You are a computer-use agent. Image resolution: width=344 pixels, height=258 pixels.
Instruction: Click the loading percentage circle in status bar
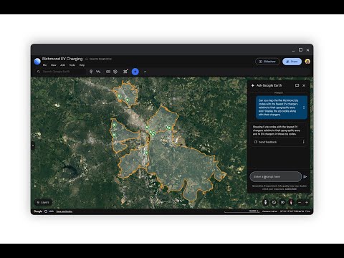[46, 211]
